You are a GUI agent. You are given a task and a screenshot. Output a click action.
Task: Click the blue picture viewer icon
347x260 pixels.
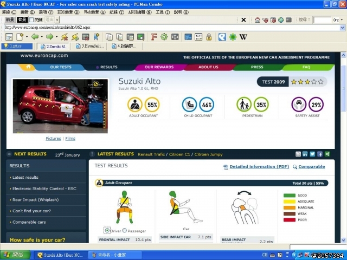pyautogui.click(x=188, y=37)
